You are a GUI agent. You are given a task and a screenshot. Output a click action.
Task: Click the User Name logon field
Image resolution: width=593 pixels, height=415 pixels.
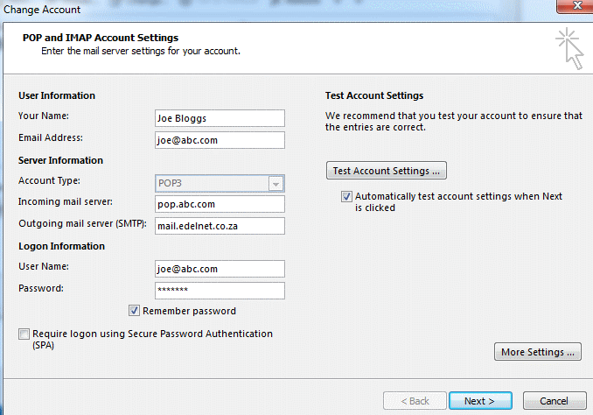220,269
